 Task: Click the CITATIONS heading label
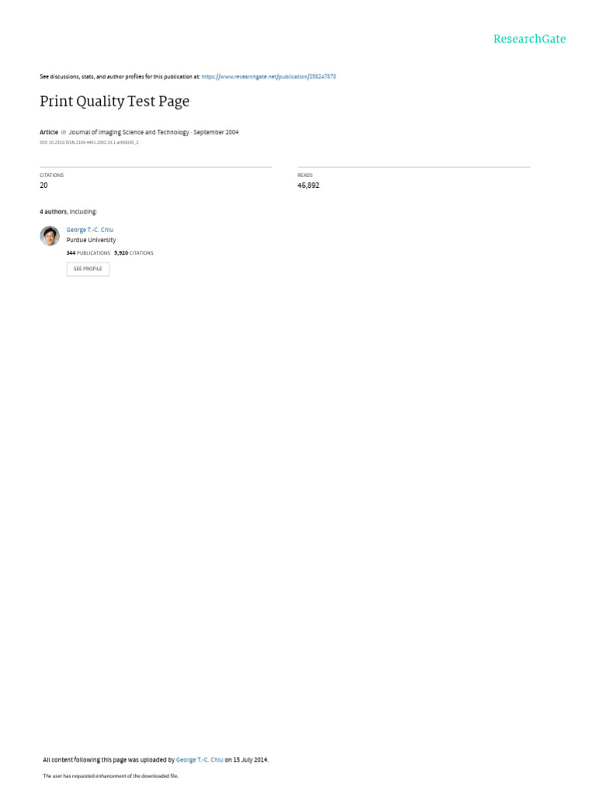[x=52, y=175]
